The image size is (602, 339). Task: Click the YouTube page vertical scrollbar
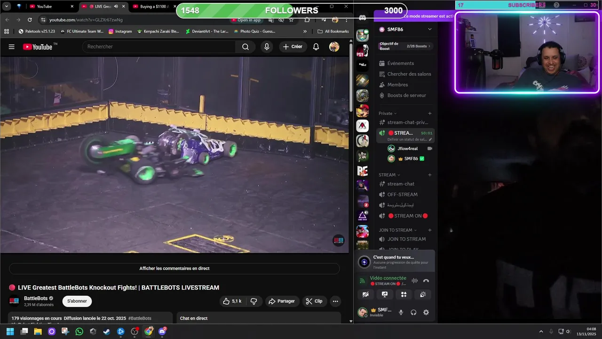(351, 78)
